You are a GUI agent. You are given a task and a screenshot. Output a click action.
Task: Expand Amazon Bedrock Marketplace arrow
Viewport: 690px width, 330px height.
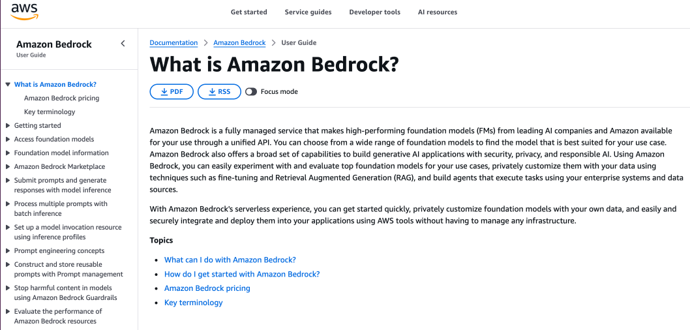[8, 167]
